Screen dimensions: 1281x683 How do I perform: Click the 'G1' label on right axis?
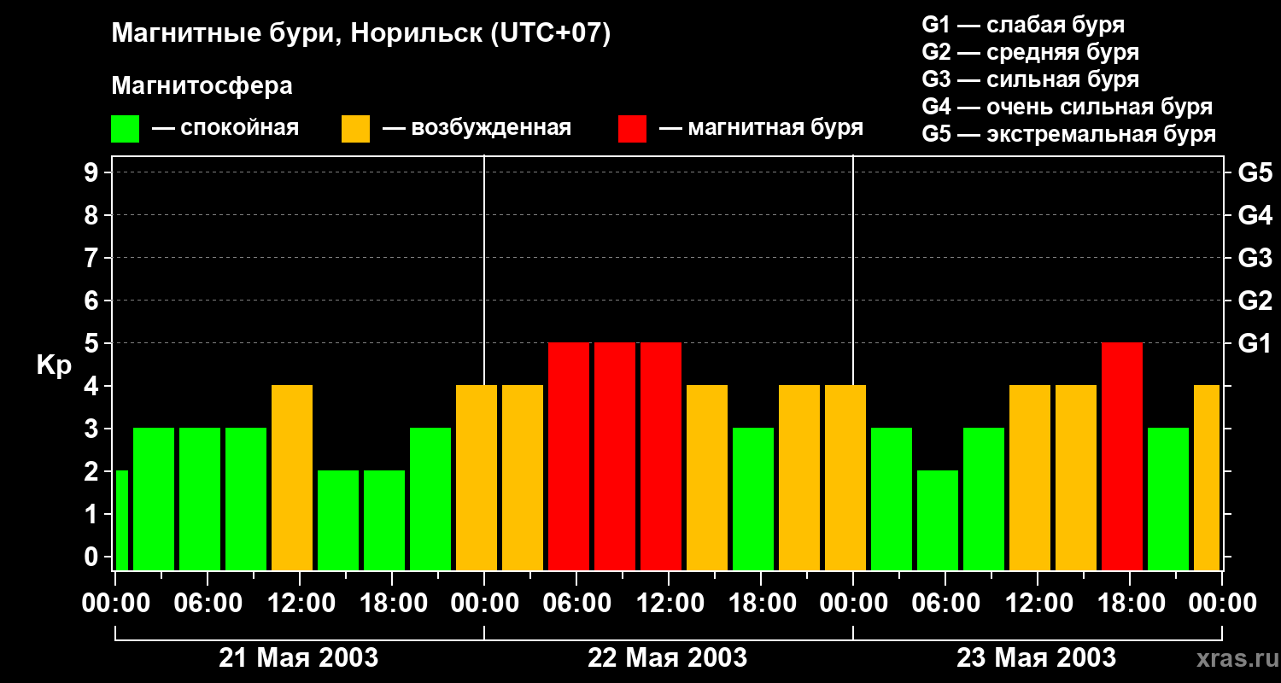pyautogui.click(x=1255, y=343)
